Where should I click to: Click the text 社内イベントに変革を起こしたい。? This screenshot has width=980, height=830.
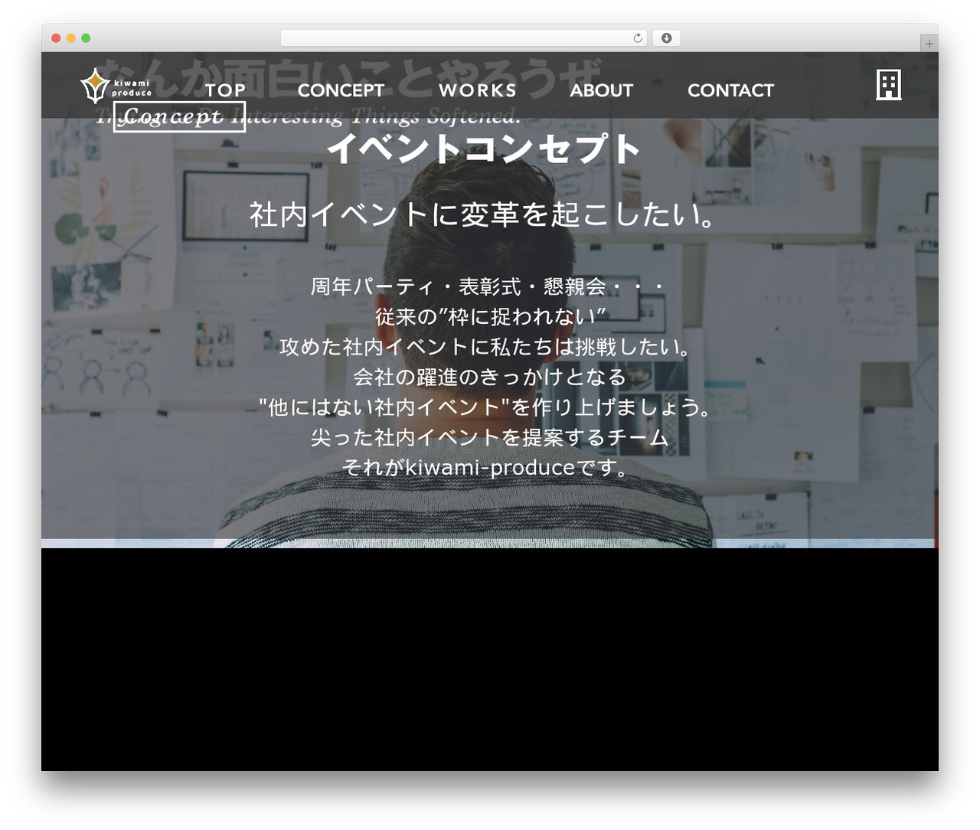click(485, 214)
